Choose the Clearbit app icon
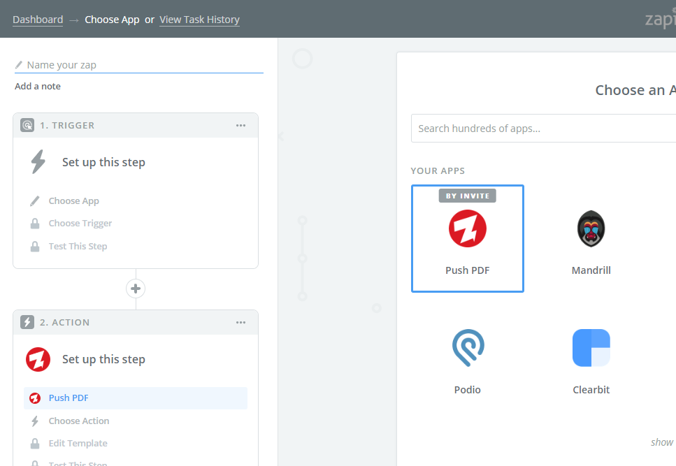The image size is (676, 466). point(591,348)
